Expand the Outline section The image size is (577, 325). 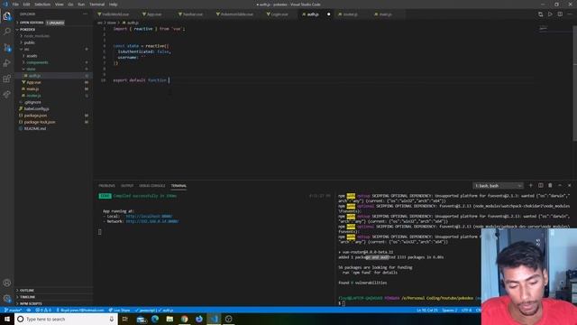53,291
